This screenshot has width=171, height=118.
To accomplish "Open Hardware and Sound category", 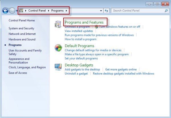I will tap(22, 39).
